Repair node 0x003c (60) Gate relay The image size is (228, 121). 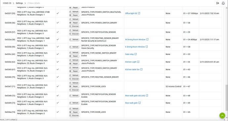click(74, 56)
